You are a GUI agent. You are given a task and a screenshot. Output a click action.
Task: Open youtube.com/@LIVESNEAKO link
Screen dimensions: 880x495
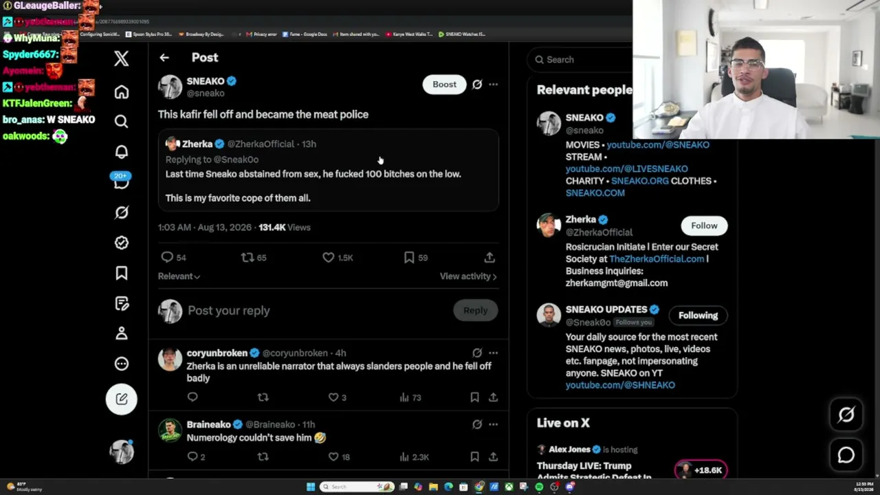[626, 169]
